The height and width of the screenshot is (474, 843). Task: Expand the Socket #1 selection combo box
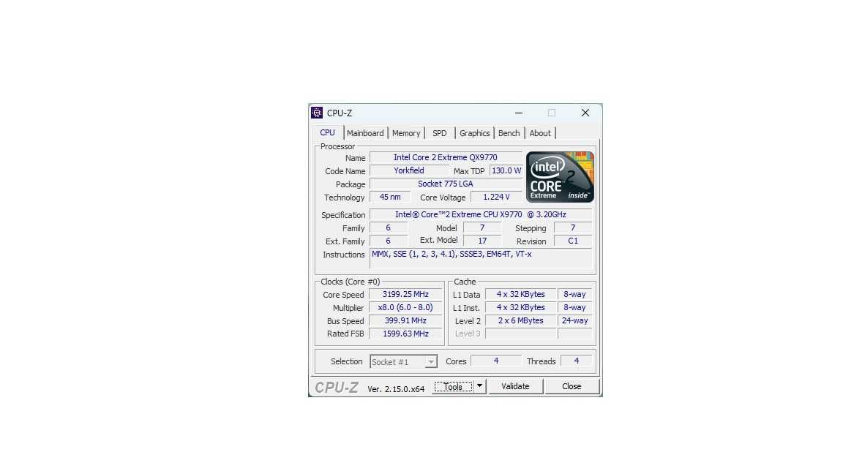click(403, 361)
